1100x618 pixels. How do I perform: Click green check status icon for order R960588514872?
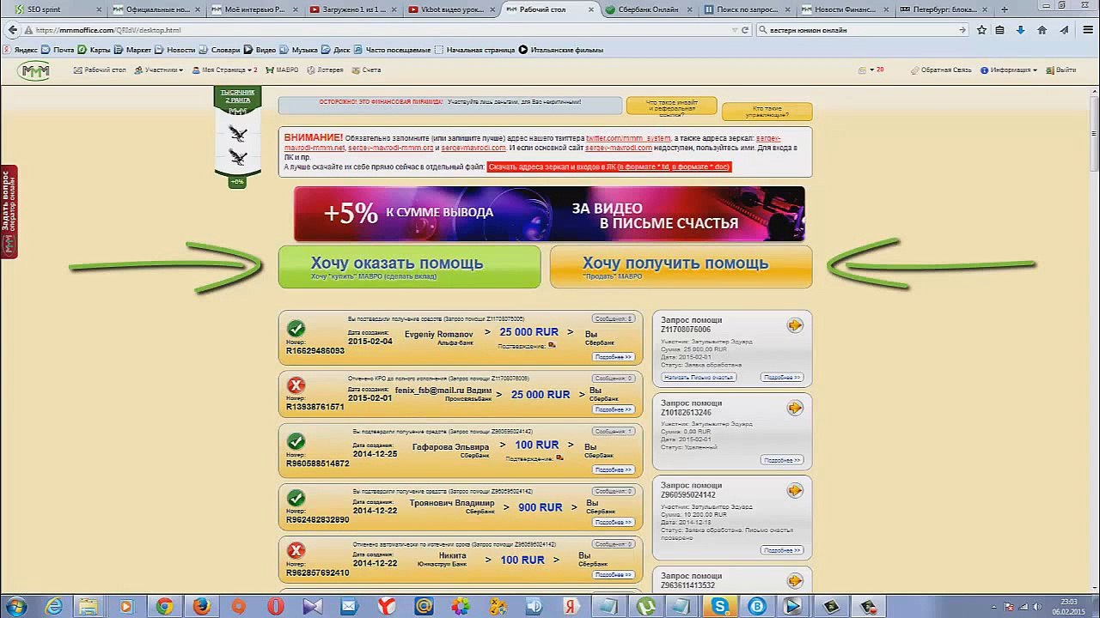click(296, 442)
